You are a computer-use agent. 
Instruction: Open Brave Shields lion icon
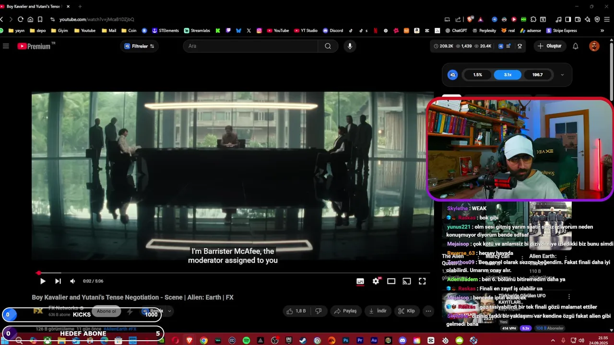coord(470,19)
